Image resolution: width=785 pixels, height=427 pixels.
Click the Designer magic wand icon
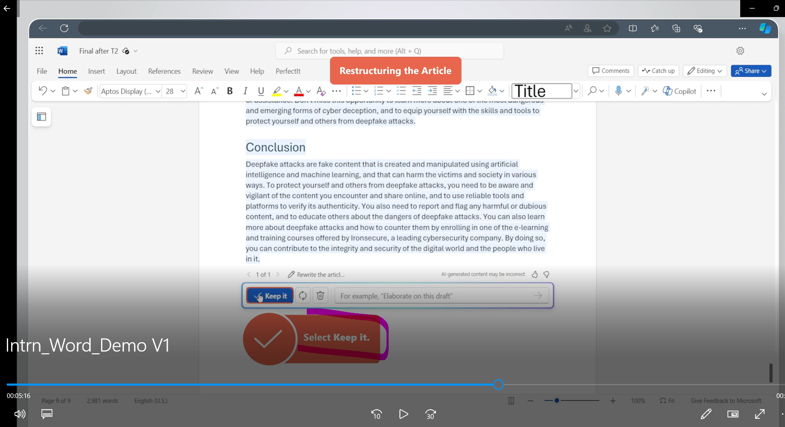tap(645, 91)
